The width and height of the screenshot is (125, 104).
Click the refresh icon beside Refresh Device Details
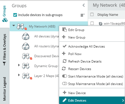(65, 61)
